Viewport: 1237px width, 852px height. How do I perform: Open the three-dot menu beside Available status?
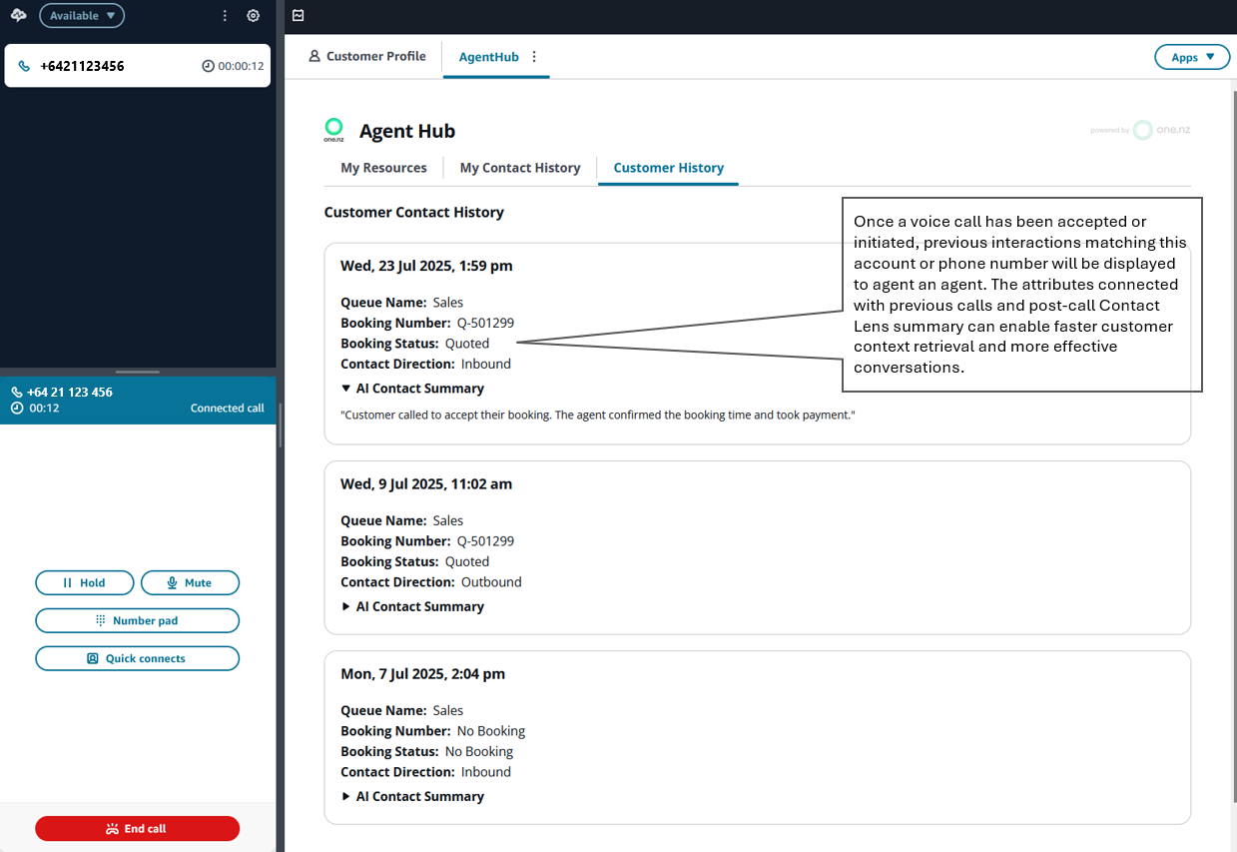click(x=225, y=16)
